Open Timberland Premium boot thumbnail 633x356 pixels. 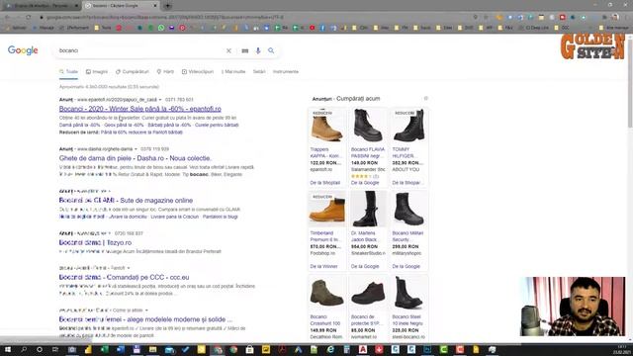point(326,209)
